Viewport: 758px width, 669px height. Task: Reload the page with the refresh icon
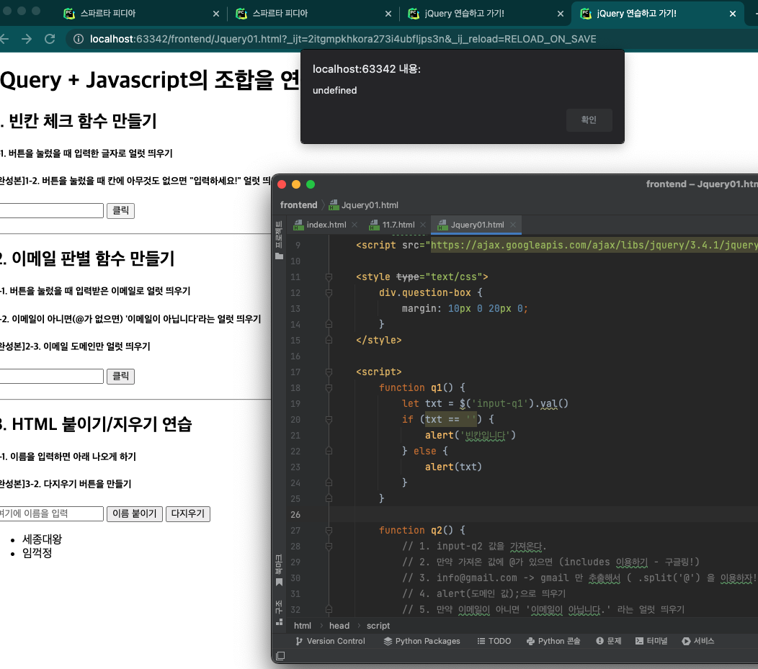click(50, 39)
